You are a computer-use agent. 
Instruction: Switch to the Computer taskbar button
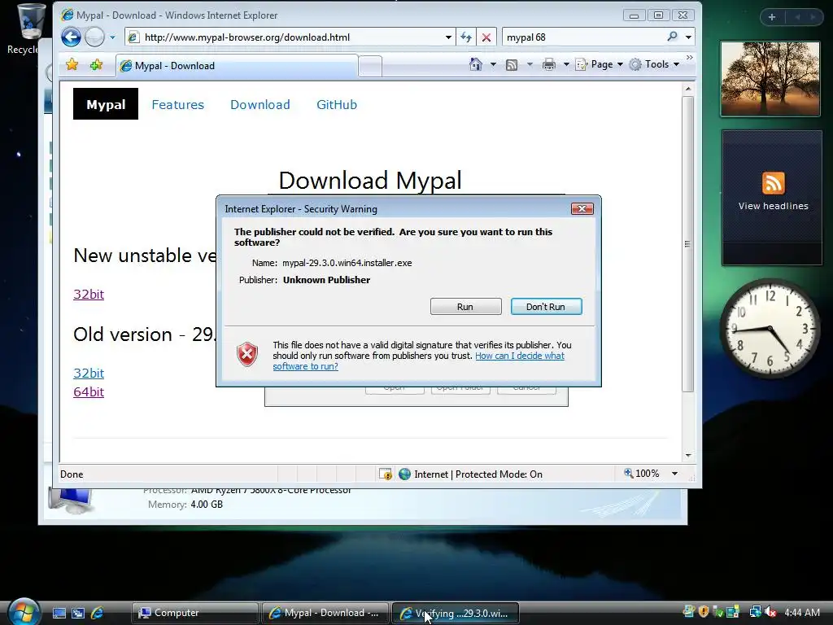pos(194,613)
